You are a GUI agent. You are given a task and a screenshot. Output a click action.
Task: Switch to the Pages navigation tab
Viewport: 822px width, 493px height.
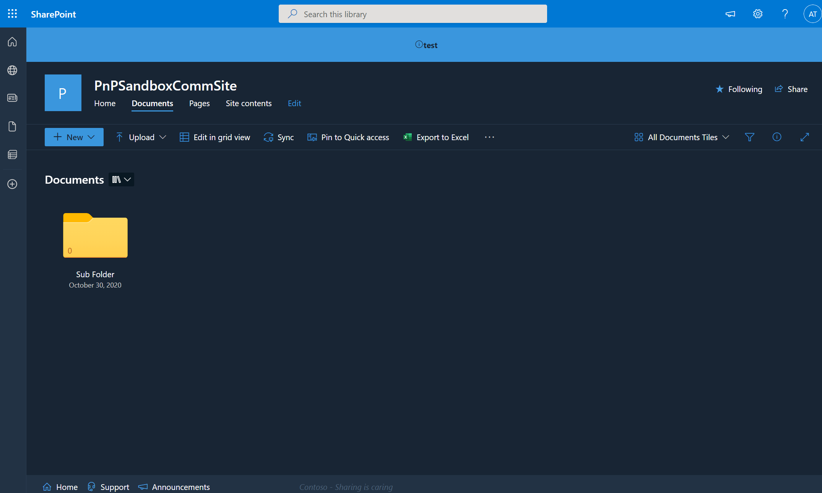199,103
